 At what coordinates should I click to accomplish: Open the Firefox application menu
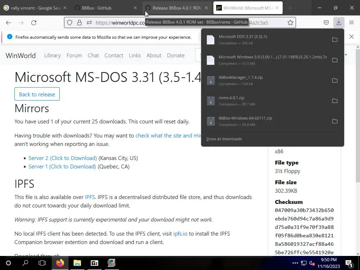(352, 22)
